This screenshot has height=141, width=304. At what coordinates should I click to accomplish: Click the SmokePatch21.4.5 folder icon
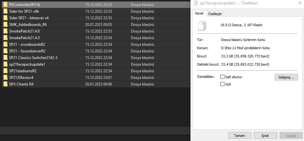(5, 38)
